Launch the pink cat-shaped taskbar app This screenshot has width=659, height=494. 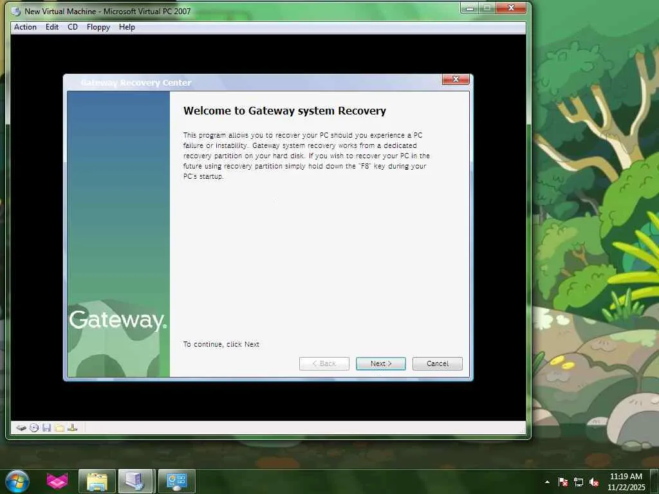(x=57, y=481)
